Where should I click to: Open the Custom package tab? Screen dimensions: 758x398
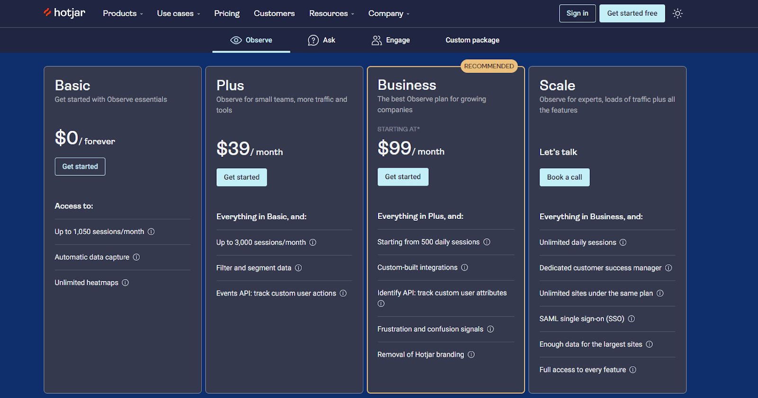[472, 40]
